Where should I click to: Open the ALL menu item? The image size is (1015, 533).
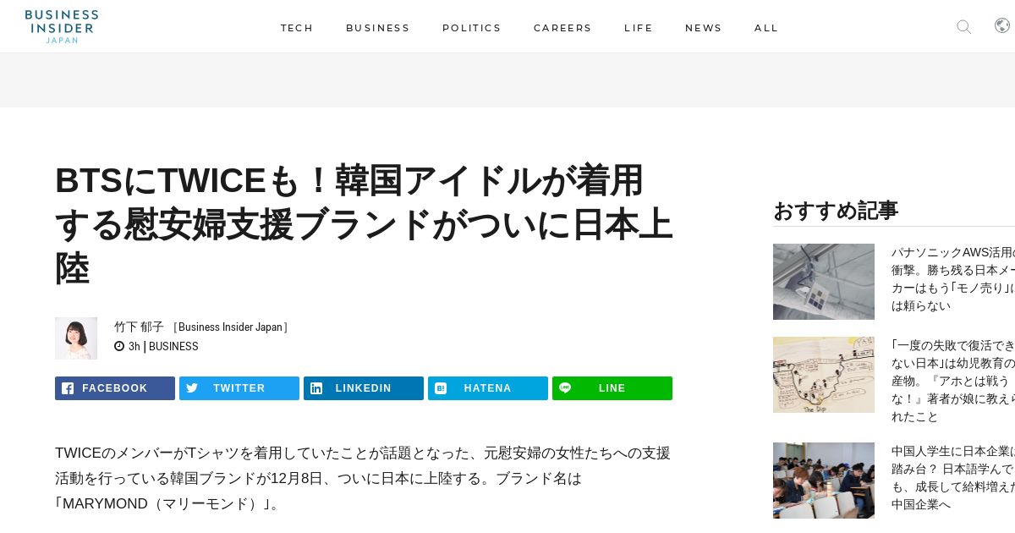pyautogui.click(x=766, y=28)
